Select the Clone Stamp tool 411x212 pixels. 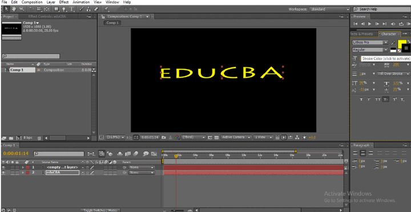[88, 9]
